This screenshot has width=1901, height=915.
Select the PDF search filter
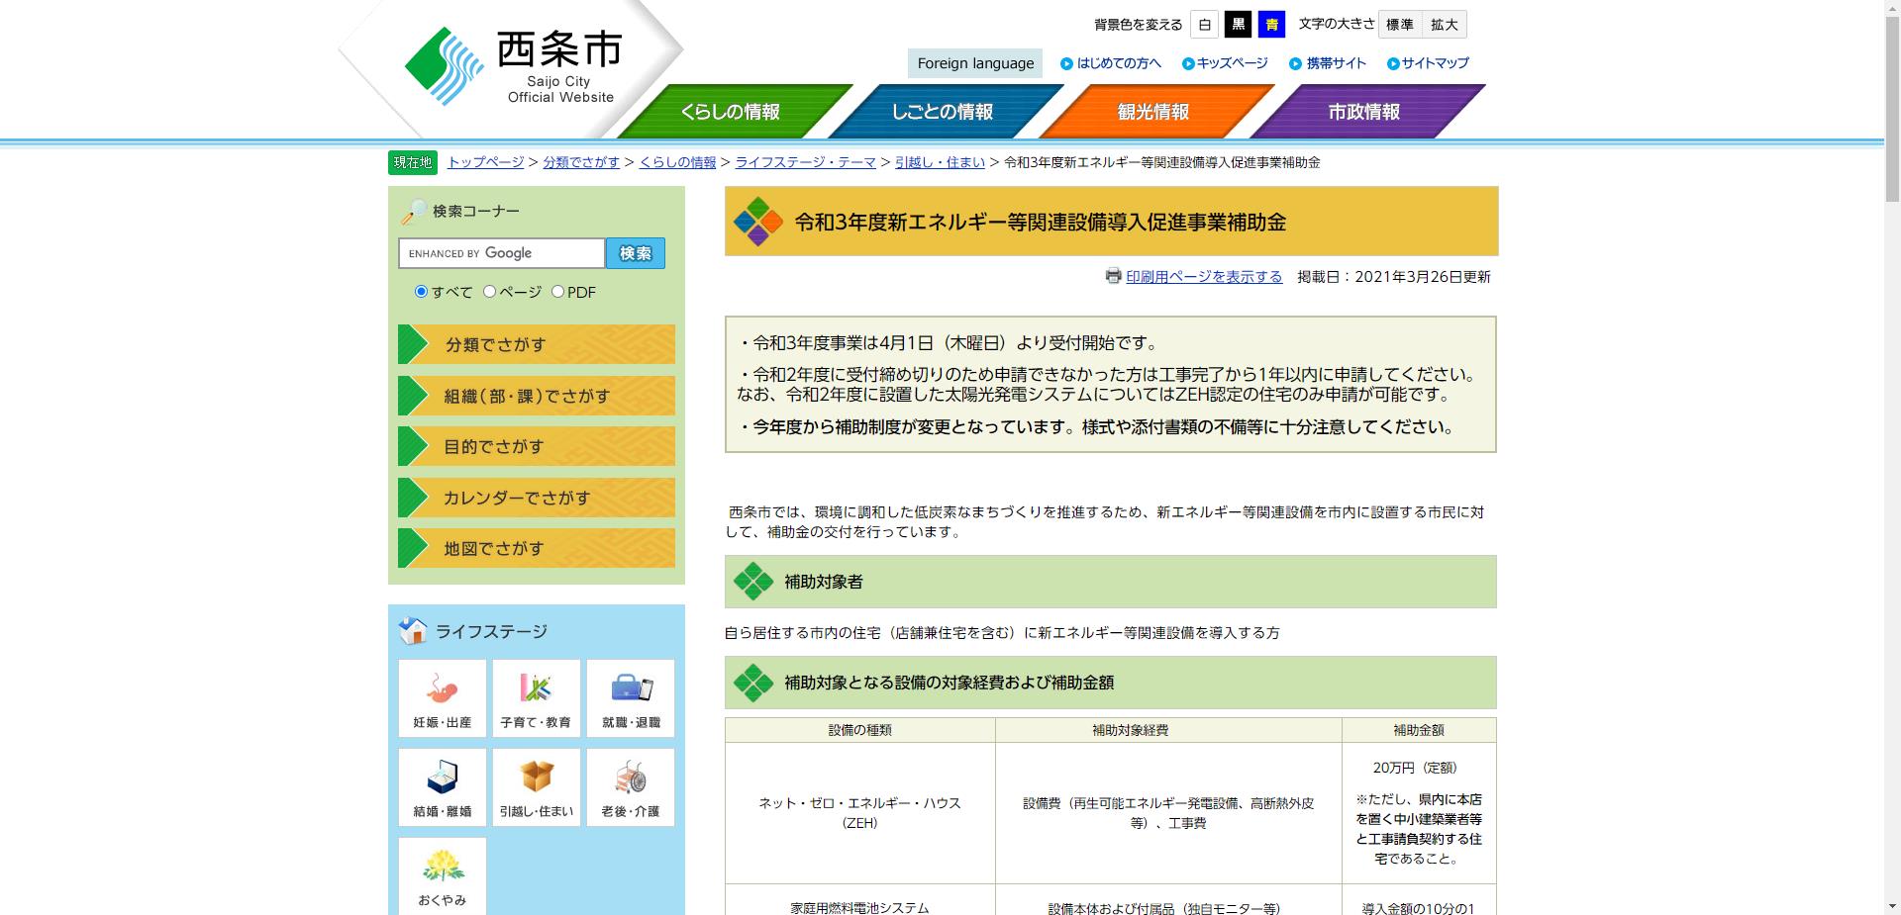pyautogui.click(x=559, y=292)
